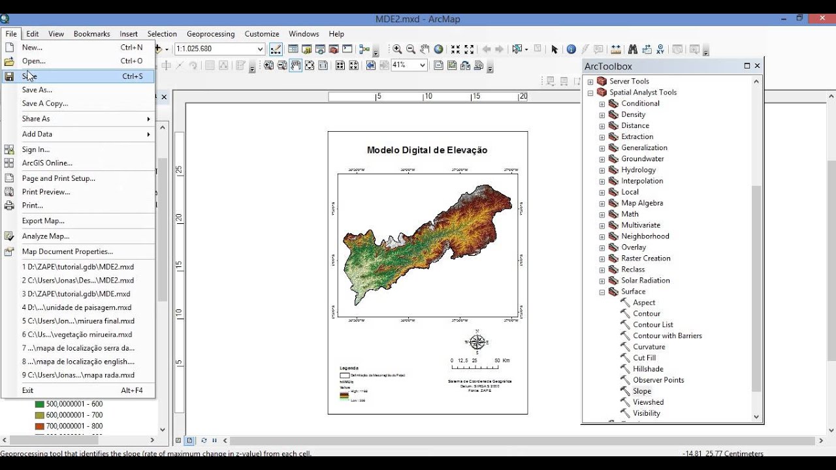Image resolution: width=836 pixels, height=470 pixels.
Task: Pause drawing with the bottom pause icon
Action: coord(214,441)
